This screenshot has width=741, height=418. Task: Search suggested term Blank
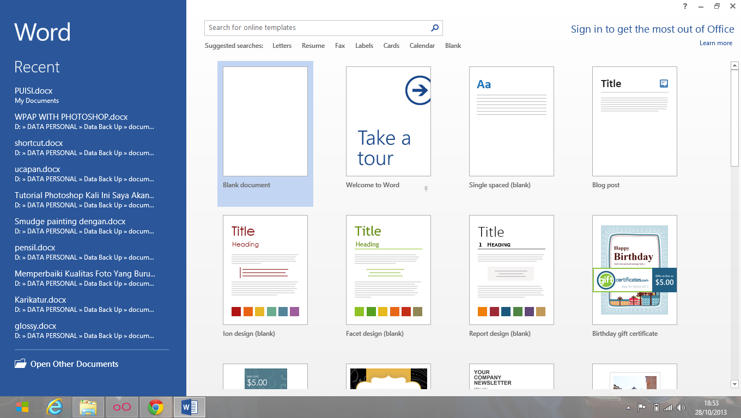pos(453,46)
